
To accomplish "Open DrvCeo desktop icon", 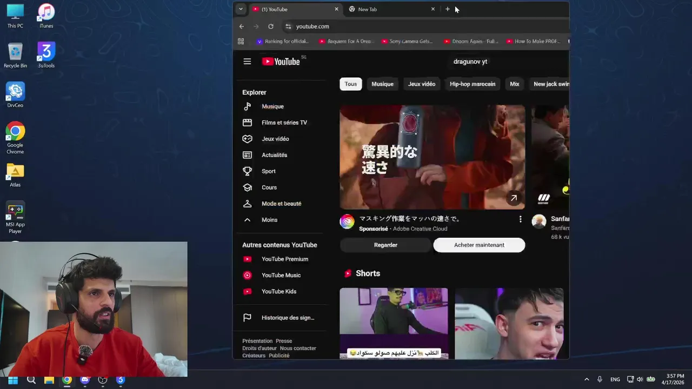I will pyautogui.click(x=15, y=95).
